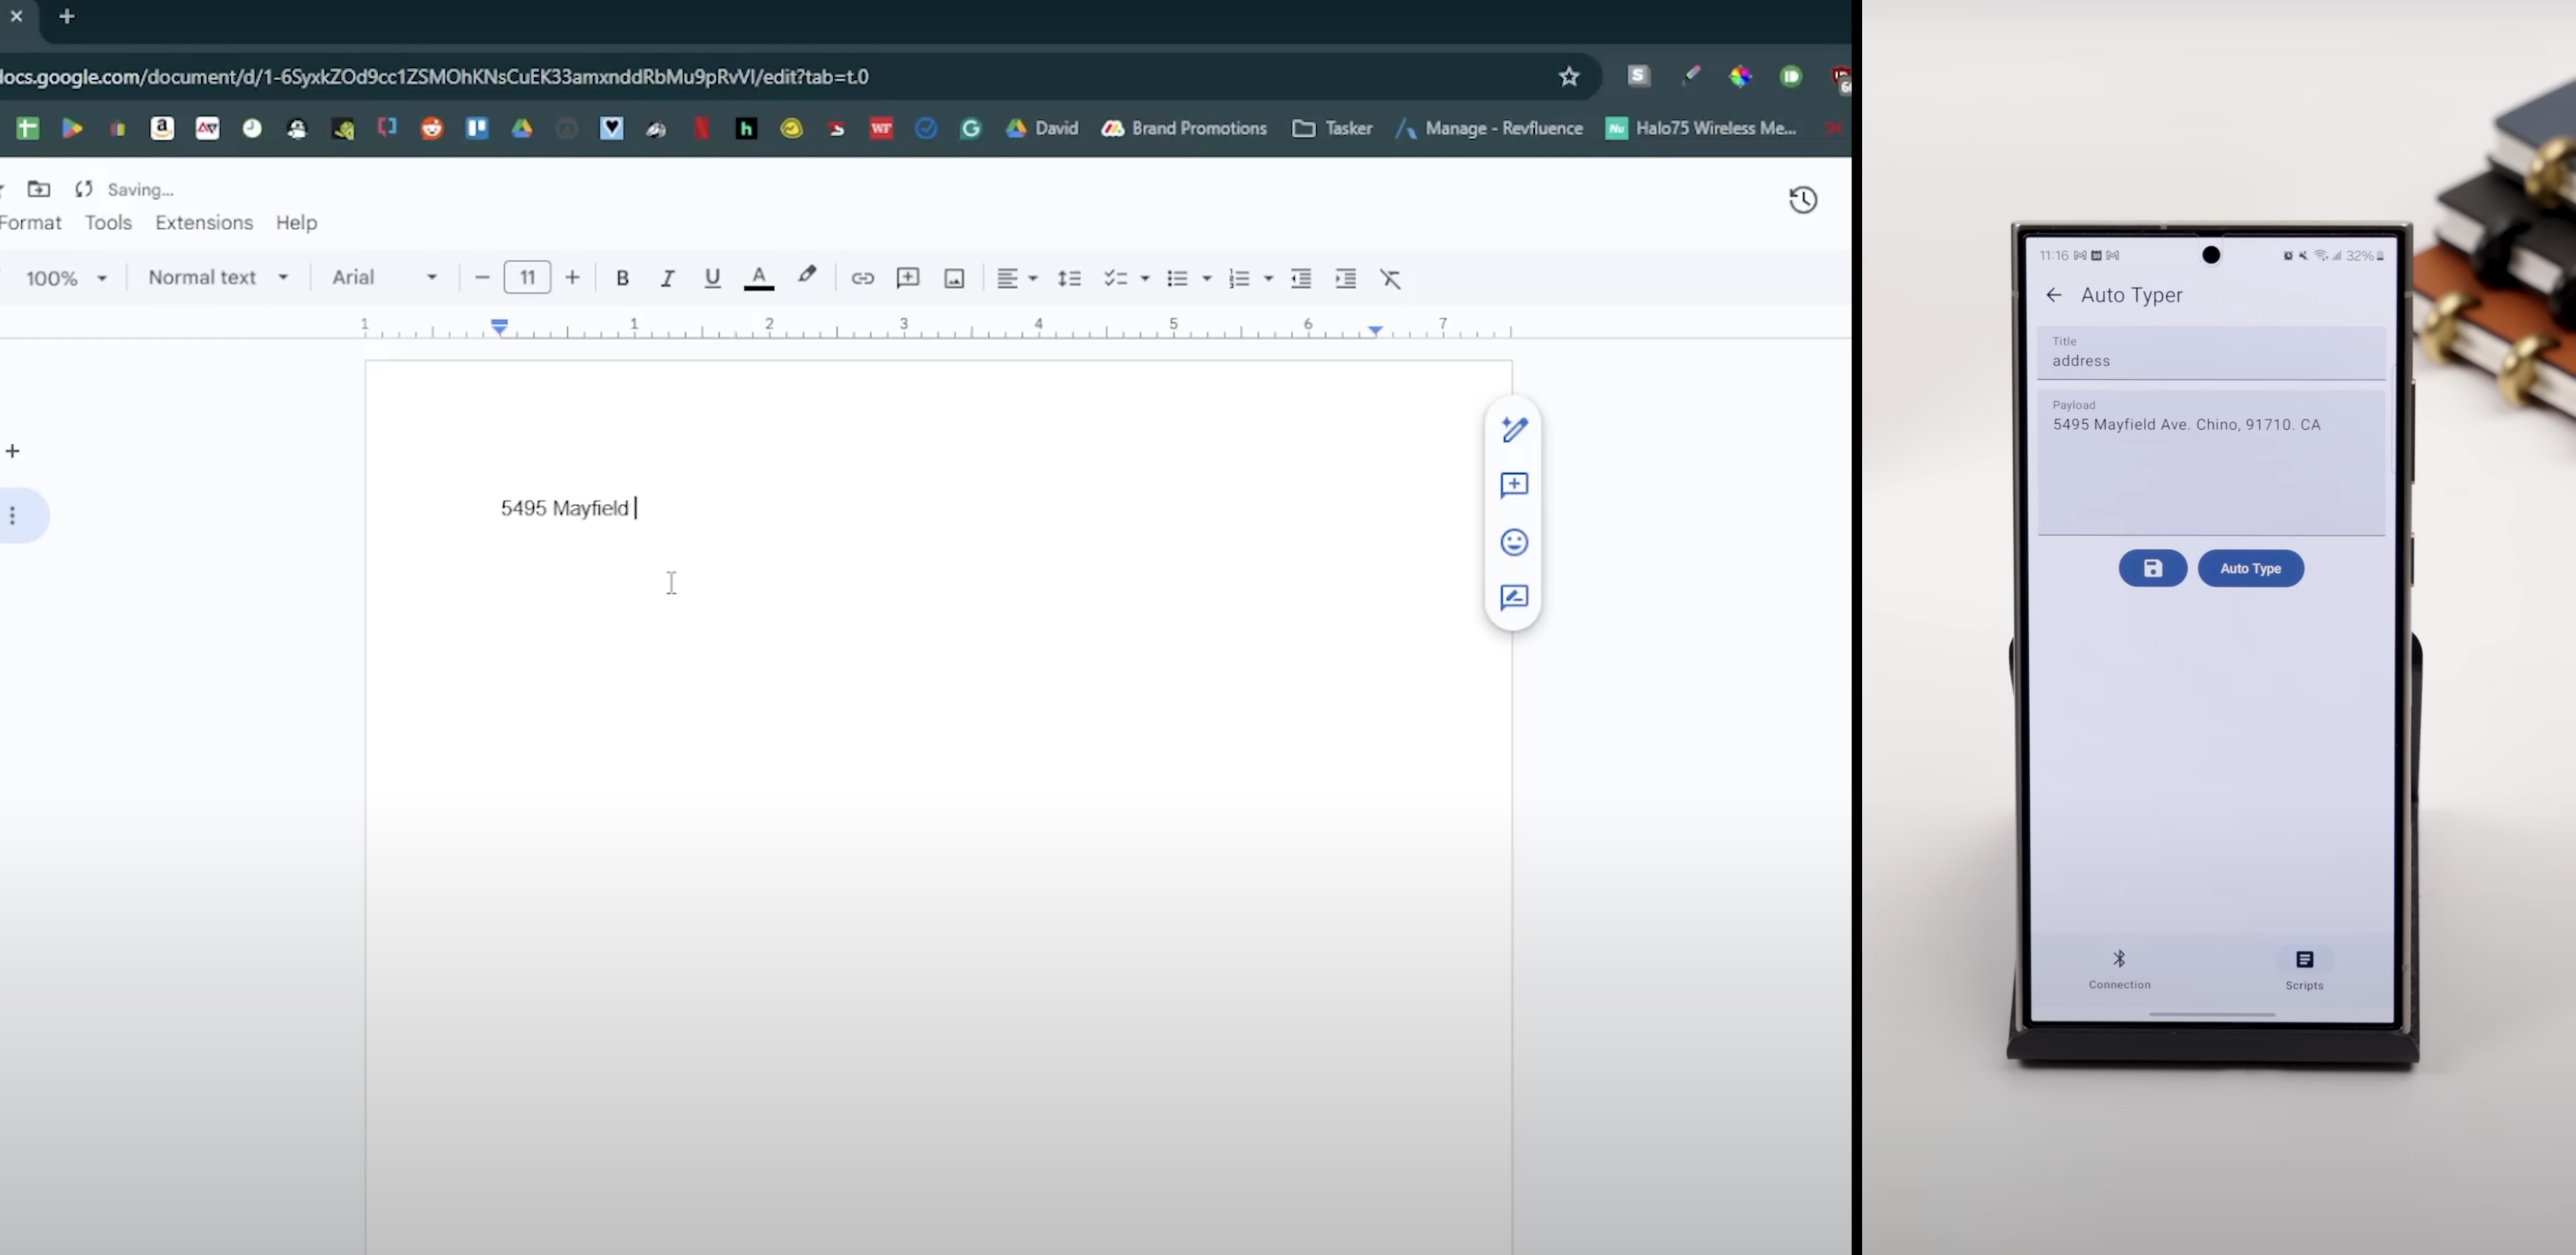Image resolution: width=2576 pixels, height=1255 pixels.
Task: Click the insert link icon
Action: click(862, 278)
